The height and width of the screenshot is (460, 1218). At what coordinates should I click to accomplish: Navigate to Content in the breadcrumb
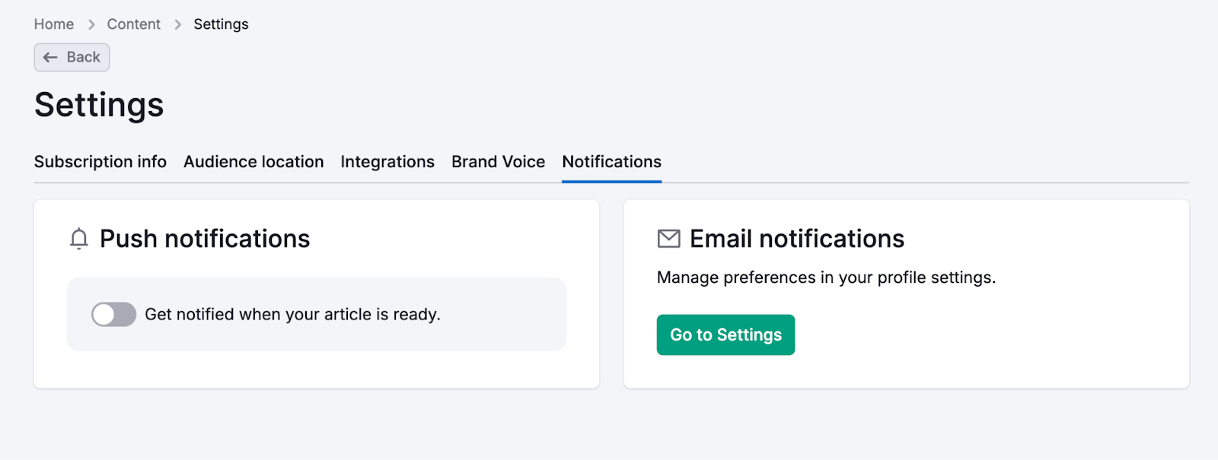tap(133, 24)
